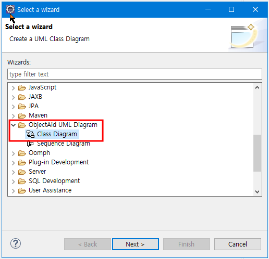269x259 pixels.
Task: Expand the Maven category
Action: pyautogui.click(x=14, y=116)
